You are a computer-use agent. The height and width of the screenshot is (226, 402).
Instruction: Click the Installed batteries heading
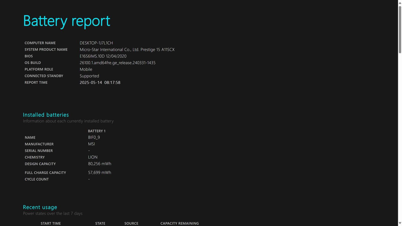click(46, 115)
